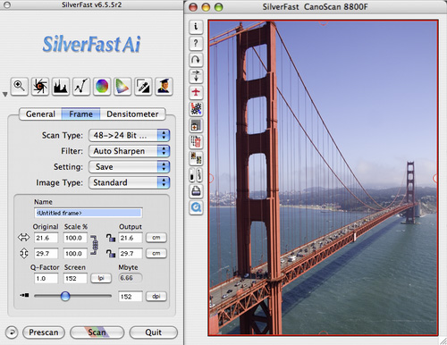Select the zoom magnifier tool
This screenshot has height=345, width=447.
coord(20,87)
